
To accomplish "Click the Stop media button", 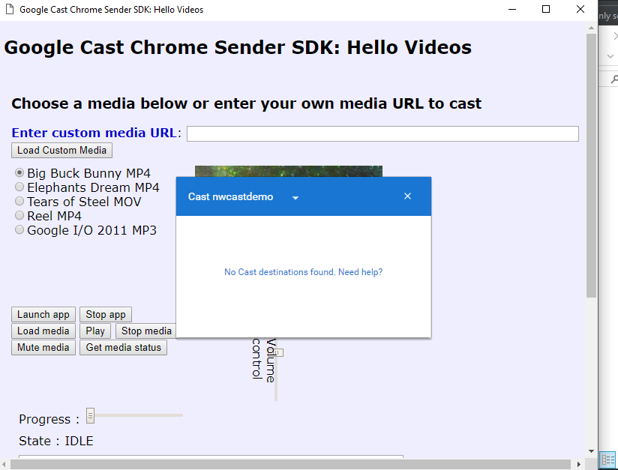I will [x=145, y=331].
